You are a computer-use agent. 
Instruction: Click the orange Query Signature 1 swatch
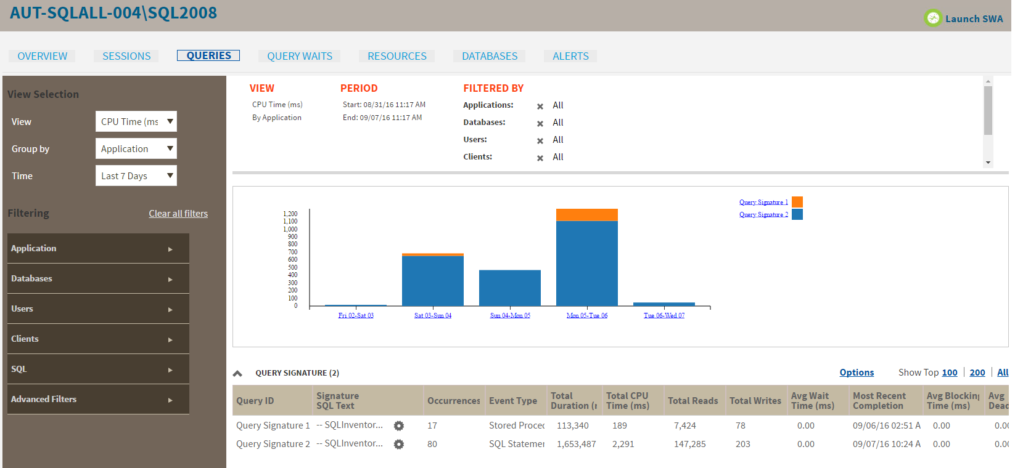click(x=797, y=202)
